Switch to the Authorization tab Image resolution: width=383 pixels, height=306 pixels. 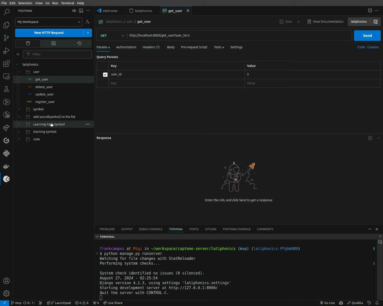pyautogui.click(x=126, y=47)
